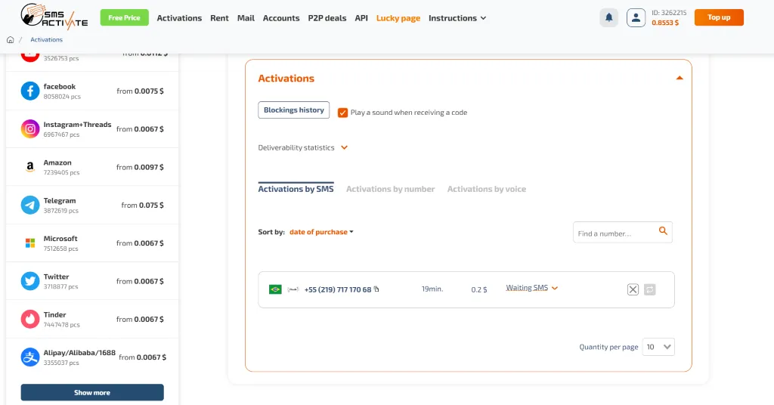
Task: Select the Amazon service icon
Action: (30, 167)
